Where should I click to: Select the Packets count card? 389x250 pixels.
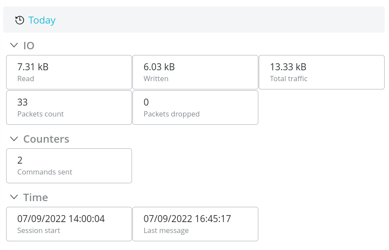pos(69,108)
